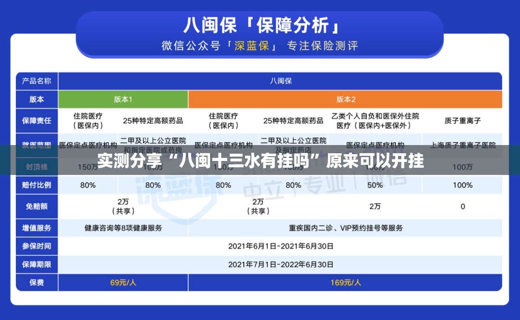Click the 169元/人 premium
Viewport: 520px width, 320px height.
pyautogui.click(x=346, y=283)
